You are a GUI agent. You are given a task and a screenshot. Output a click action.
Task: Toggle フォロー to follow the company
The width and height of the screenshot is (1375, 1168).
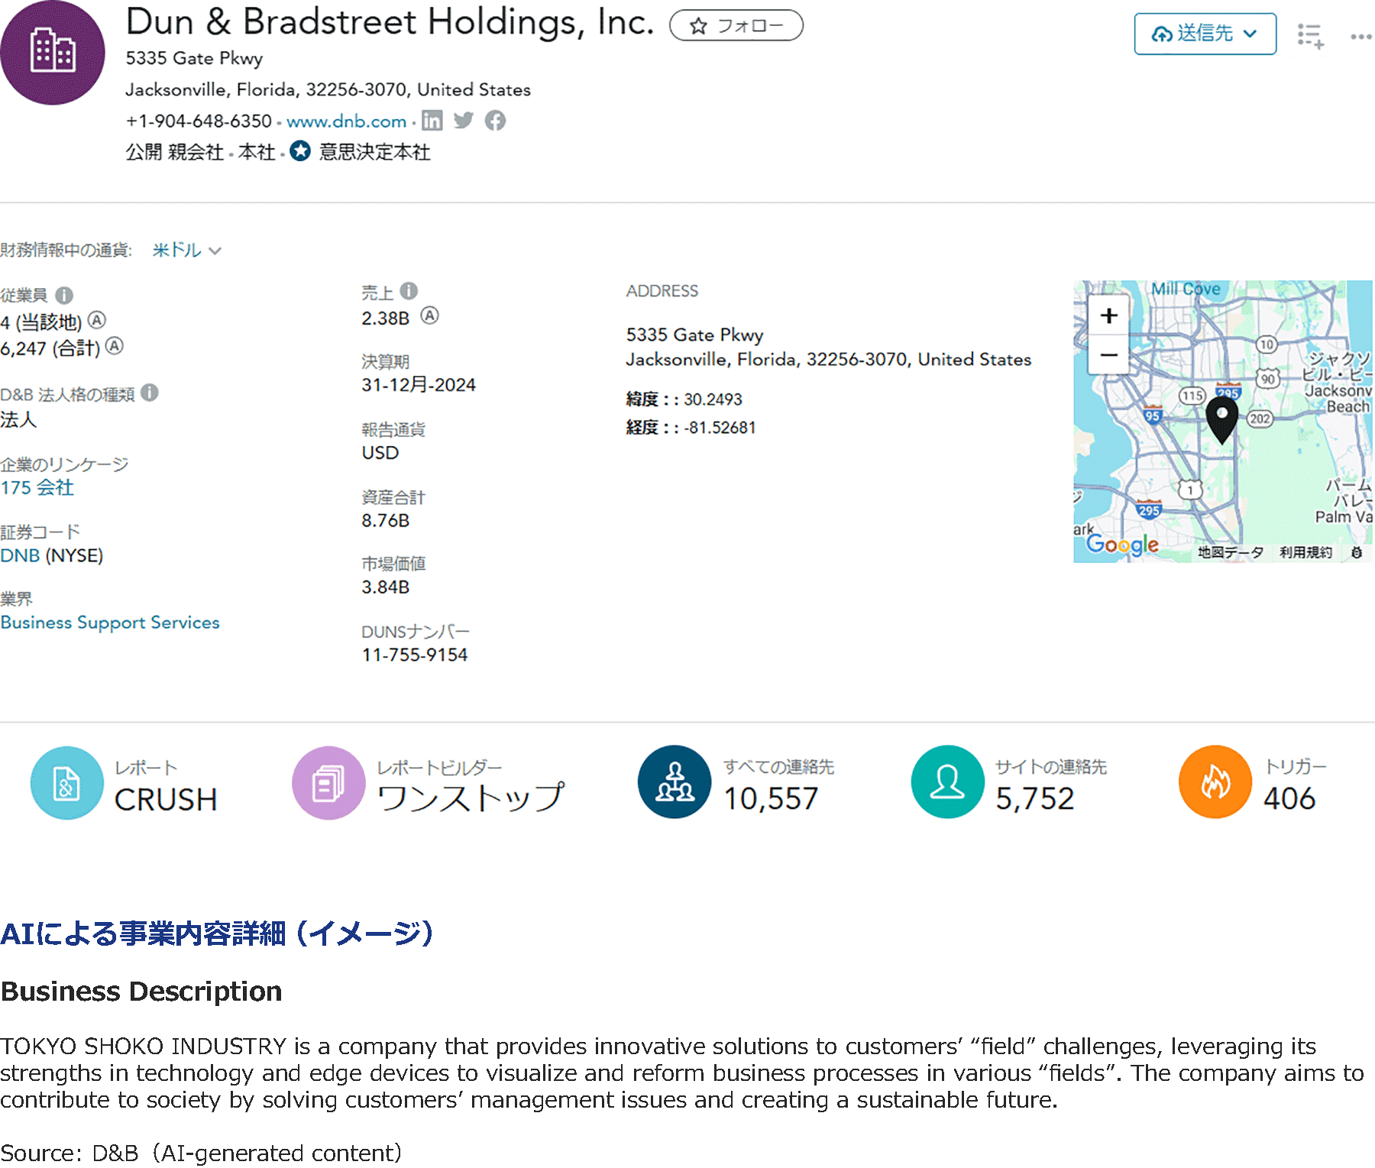736,25
